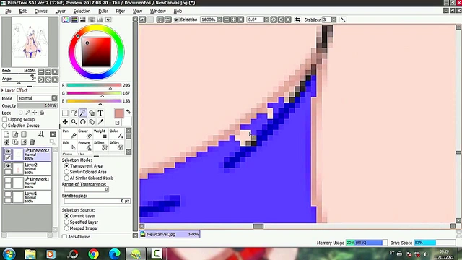
Task: Create a new normal layer
Action: coord(6,135)
